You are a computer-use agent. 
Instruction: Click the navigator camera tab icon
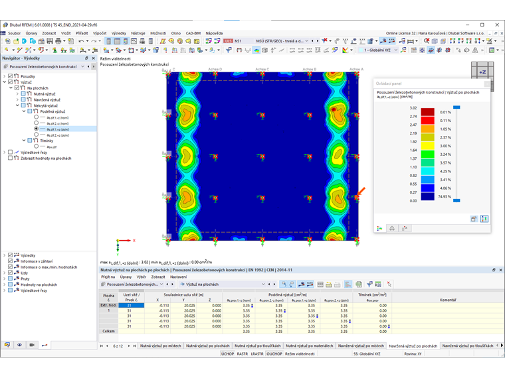coord(32,345)
